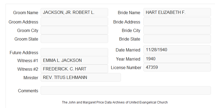Select the Witness #1 field with Emma L. Jackson
215x108 pixels.
pyautogui.click(x=74, y=60)
